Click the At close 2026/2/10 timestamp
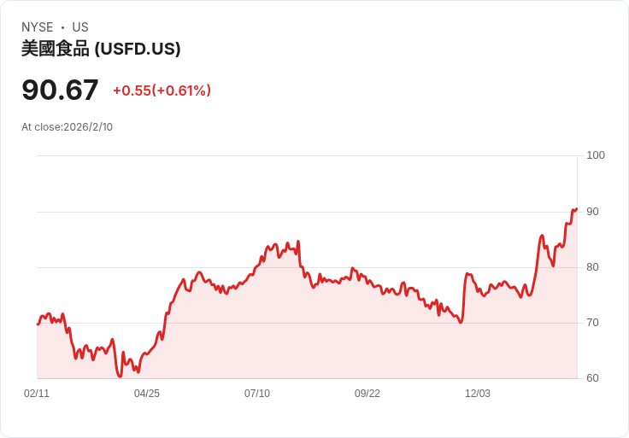Viewport: 629px width, 438px height. [67, 127]
